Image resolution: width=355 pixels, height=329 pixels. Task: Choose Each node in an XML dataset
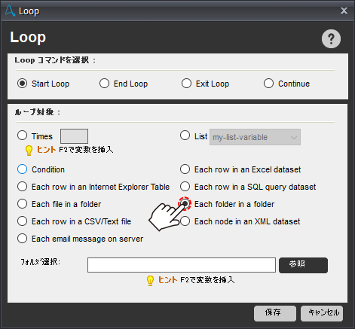pyautogui.click(x=185, y=221)
